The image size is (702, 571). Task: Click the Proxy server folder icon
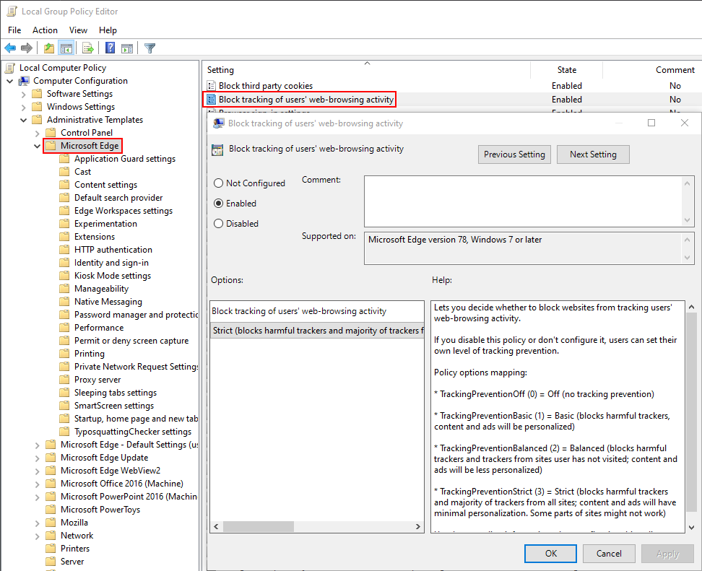click(64, 379)
